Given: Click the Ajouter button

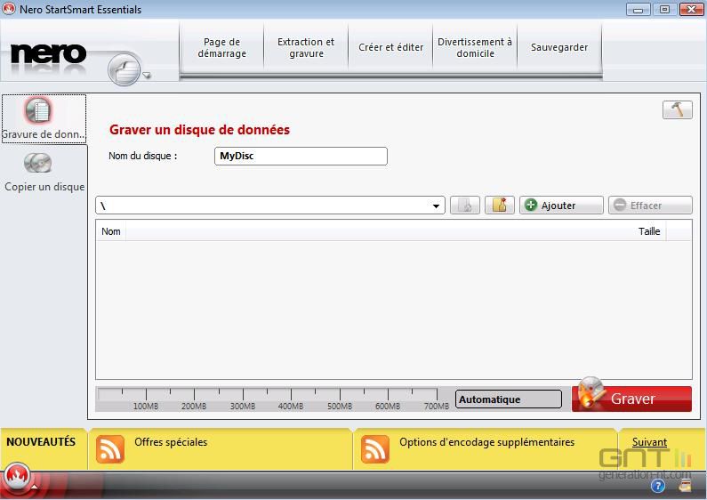Looking at the screenshot, I should point(561,206).
